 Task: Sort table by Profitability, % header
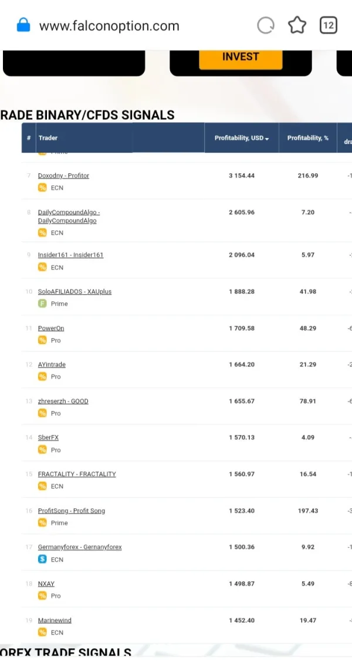[307, 138]
